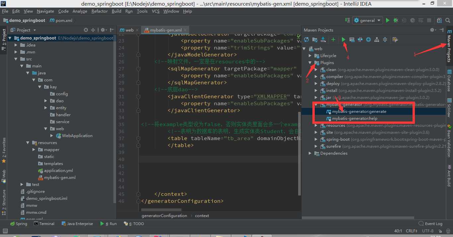This screenshot has height=237, width=453.
Task: Open Execute Maven Goal icon
Action: pos(352,39)
